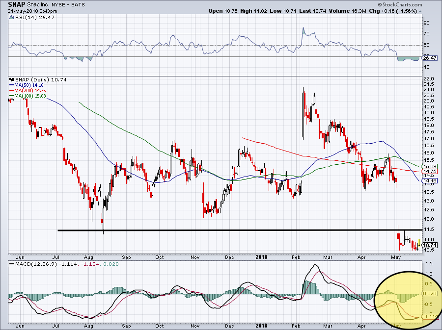This screenshot has width=442, height=330.
Task: Click the RSI(14) indicator line icon
Action: click(11, 18)
